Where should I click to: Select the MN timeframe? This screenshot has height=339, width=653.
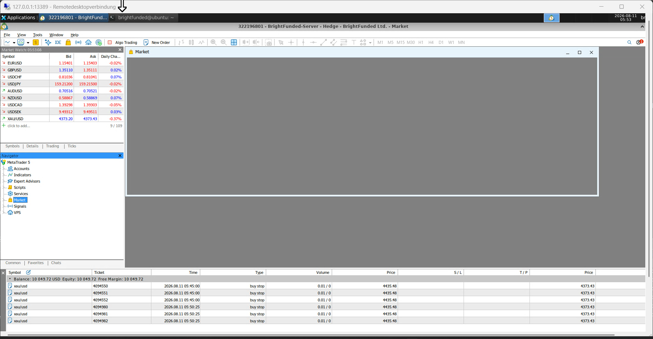point(461,43)
